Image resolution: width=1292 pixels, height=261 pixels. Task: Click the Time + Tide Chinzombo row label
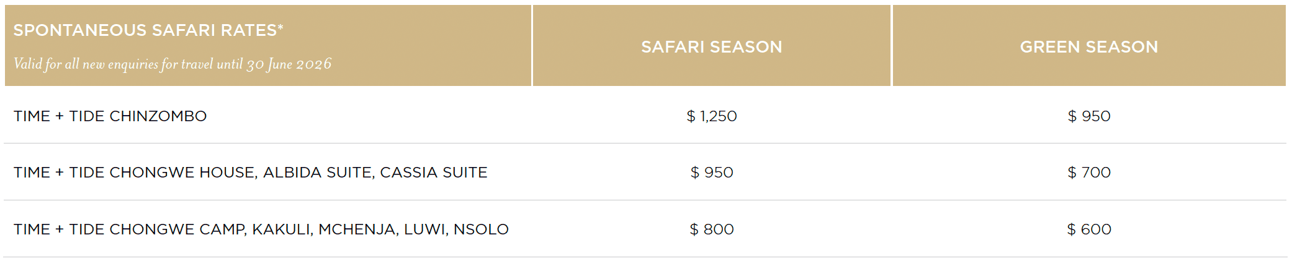110,116
